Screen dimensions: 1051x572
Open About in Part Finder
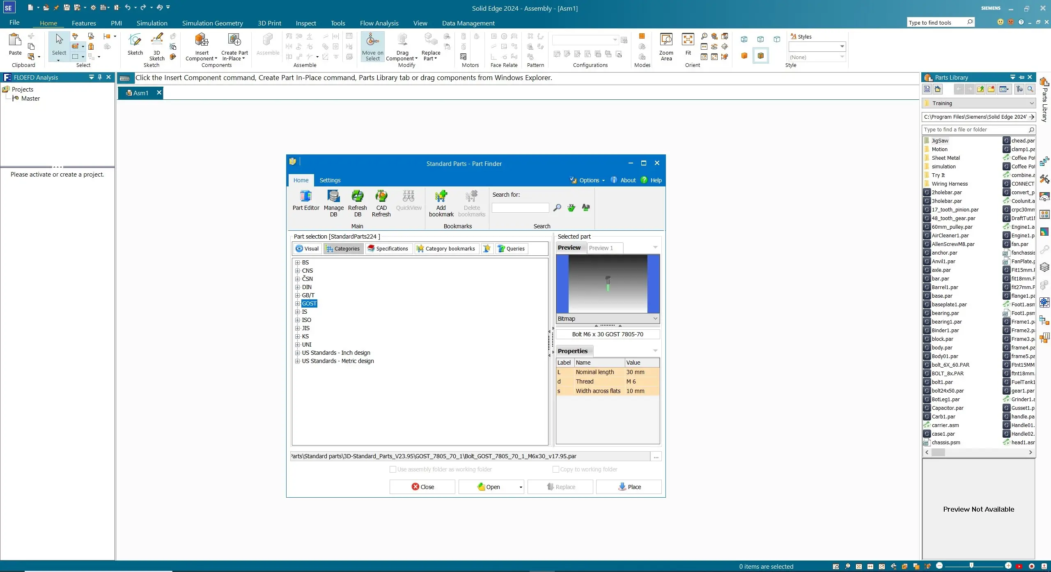[623, 180]
